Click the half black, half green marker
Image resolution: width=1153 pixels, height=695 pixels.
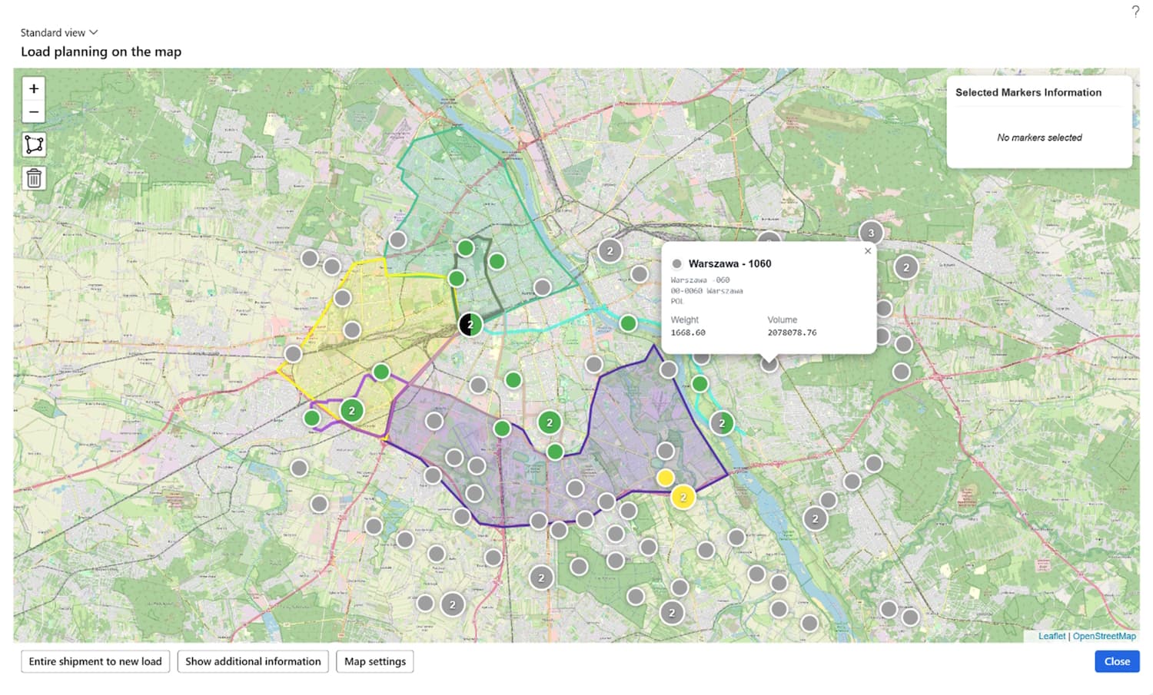coord(470,324)
